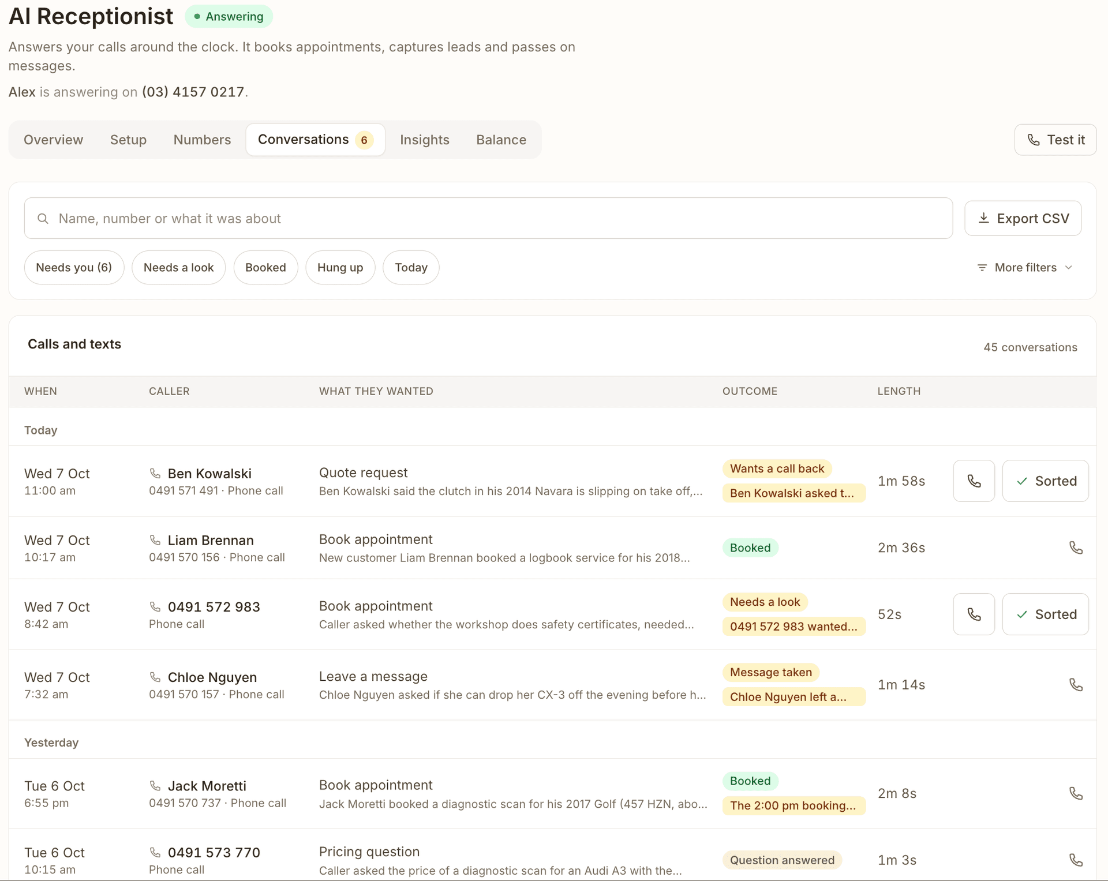The width and height of the screenshot is (1108, 881).
Task: Mark Ben Kowalski conversation as Sorted
Action: (1045, 481)
